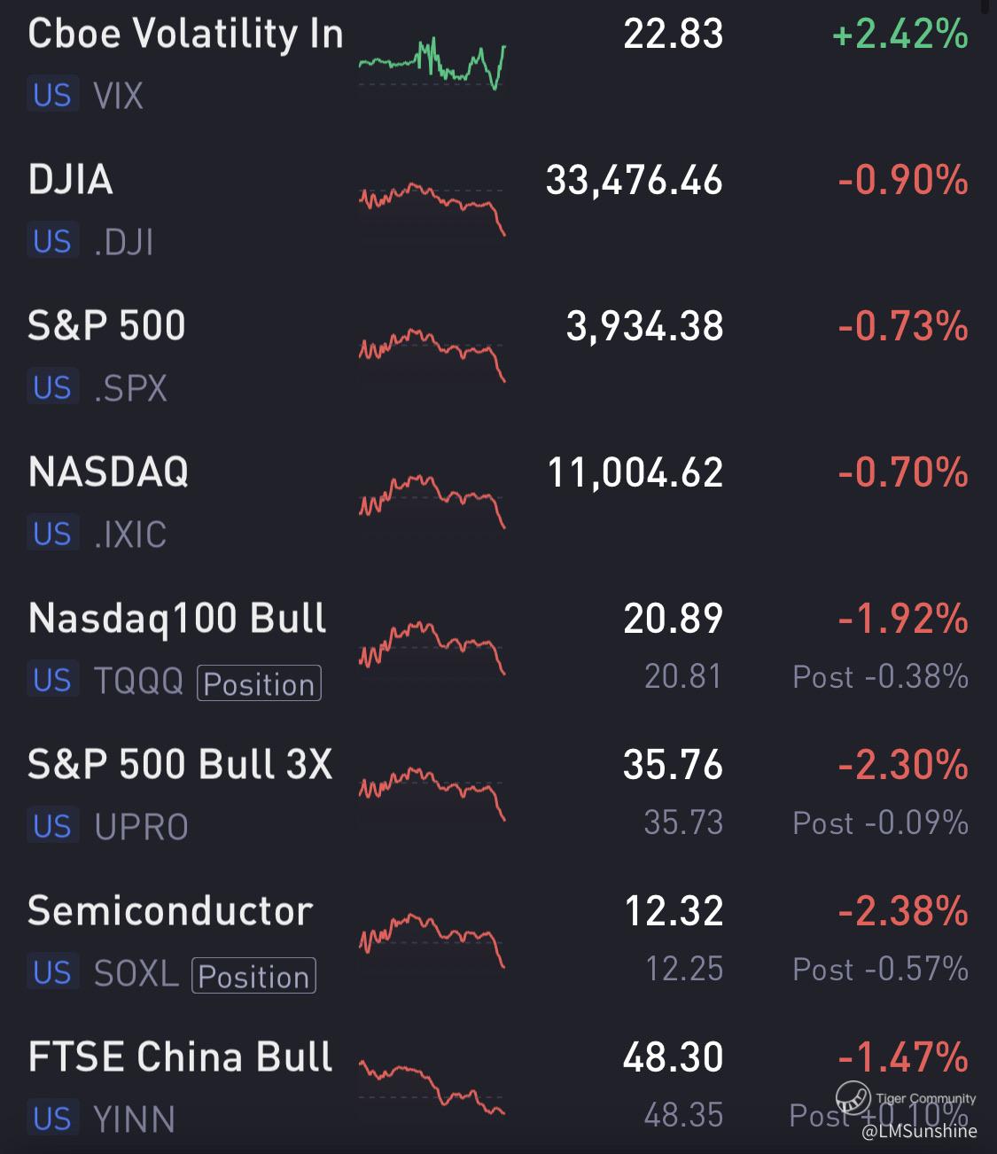997x1154 pixels.
Task: Click the US badge beside YINN
Action: (52, 1119)
